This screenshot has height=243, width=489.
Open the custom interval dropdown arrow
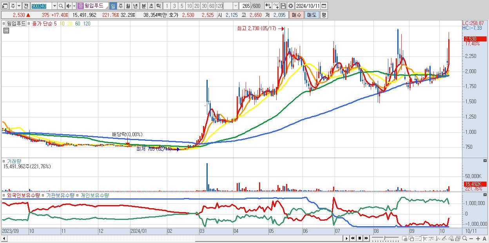click(235, 6)
